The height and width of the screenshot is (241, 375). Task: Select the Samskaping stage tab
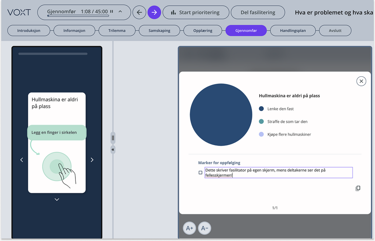(159, 31)
